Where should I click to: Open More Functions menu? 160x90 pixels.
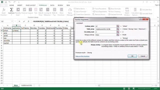point(61,12)
